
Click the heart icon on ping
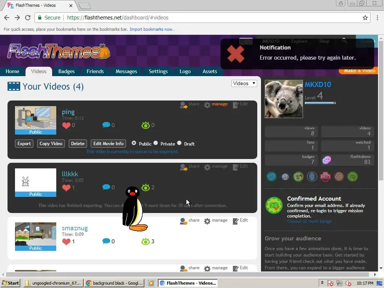pos(66,125)
